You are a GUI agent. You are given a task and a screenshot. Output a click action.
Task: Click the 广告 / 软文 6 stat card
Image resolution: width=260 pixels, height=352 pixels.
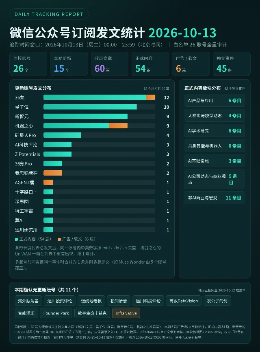[x=191, y=64]
